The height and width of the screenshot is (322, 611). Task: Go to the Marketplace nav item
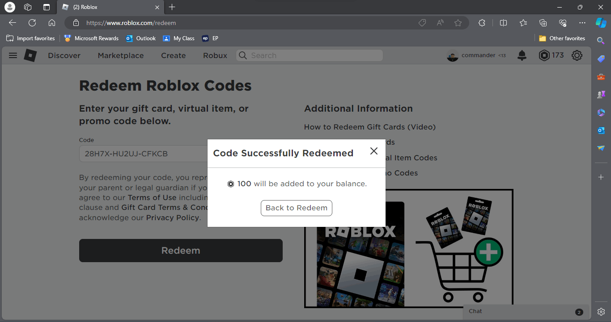(x=121, y=55)
